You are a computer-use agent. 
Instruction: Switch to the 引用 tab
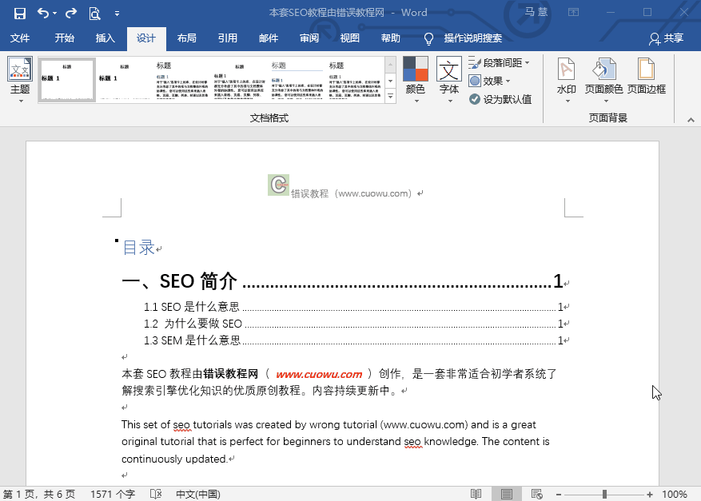click(x=228, y=38)
